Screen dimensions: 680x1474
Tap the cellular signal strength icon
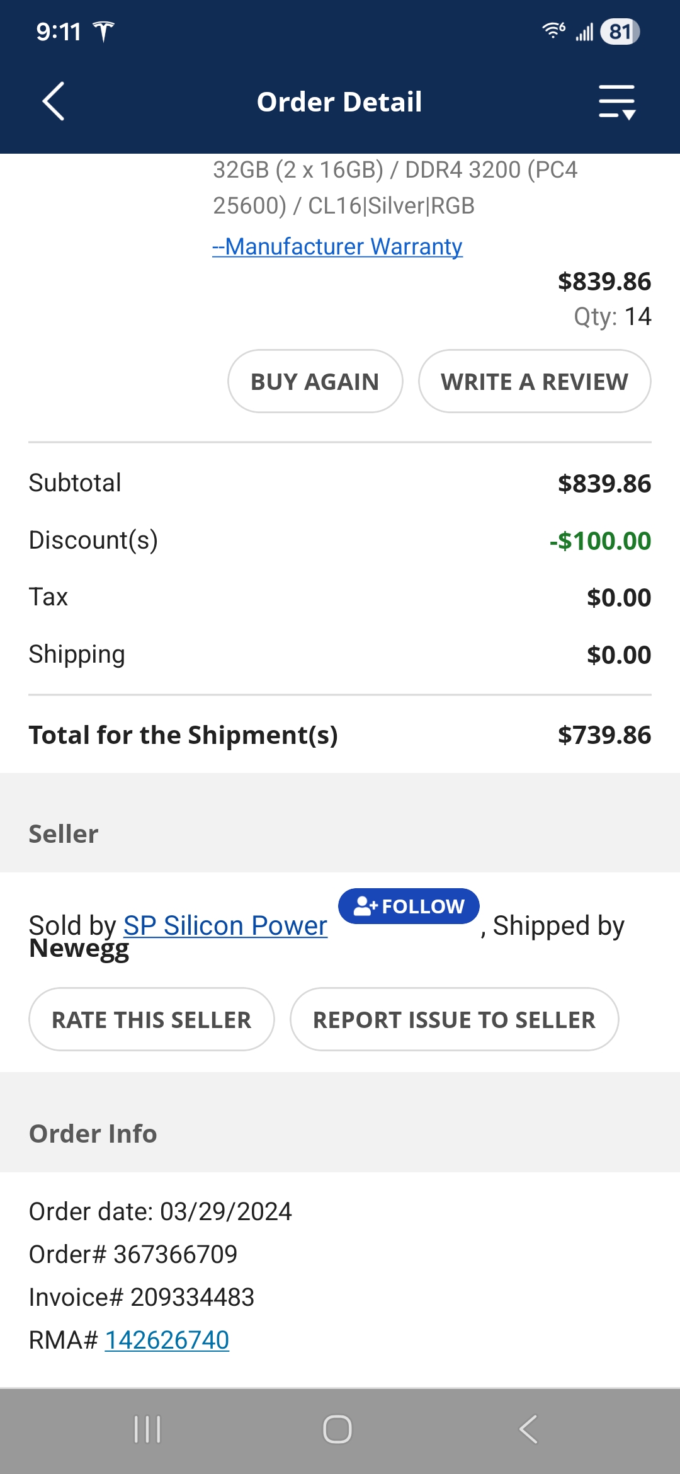[x=584, y=31]
